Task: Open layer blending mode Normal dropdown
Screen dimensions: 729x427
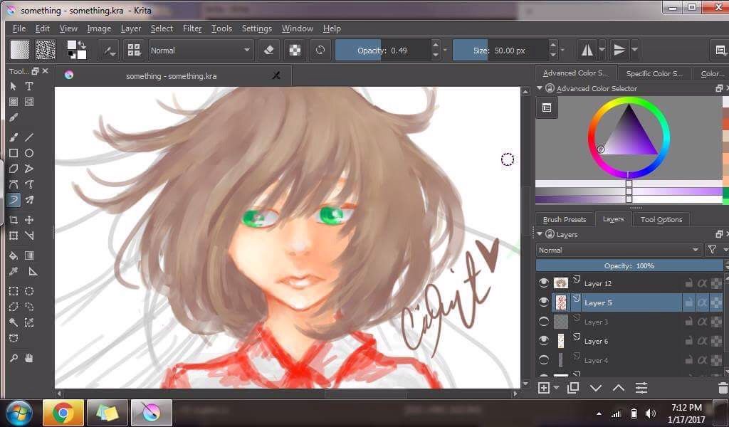Action: (619, 250)
